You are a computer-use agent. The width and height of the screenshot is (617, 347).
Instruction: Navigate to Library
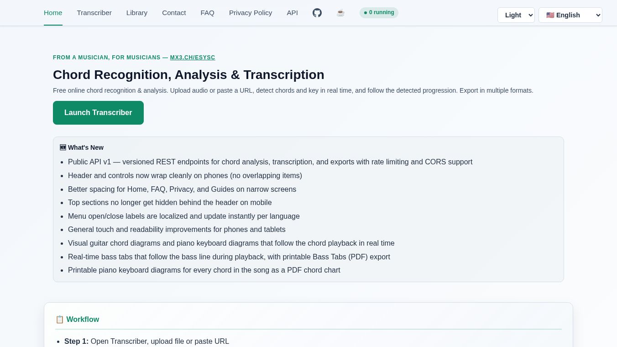click(137, 13)
